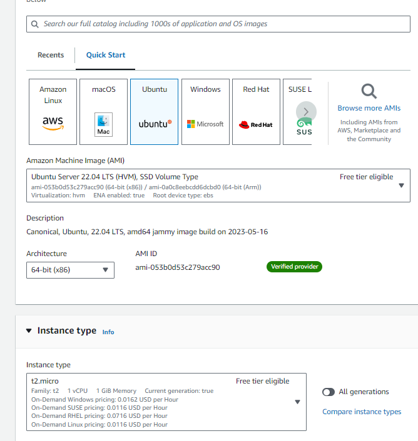Collapse the Instance type section
The height and width of the screenshot is (441, 418).
click(x=29, y=331)
